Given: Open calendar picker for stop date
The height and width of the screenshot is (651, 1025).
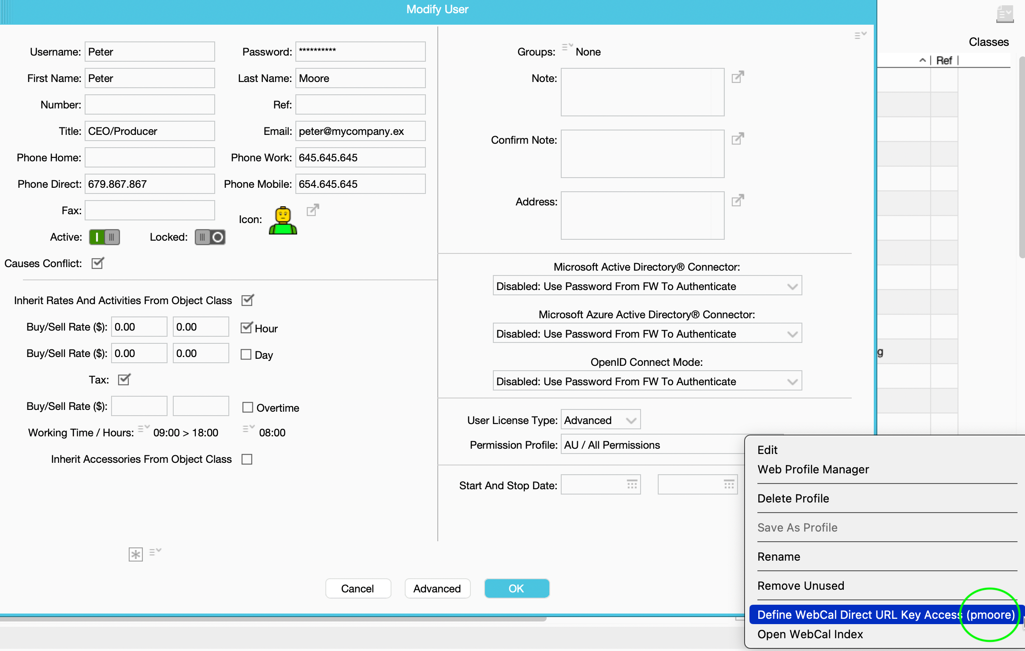Looking at the screenshot, I should click(729, 484).
